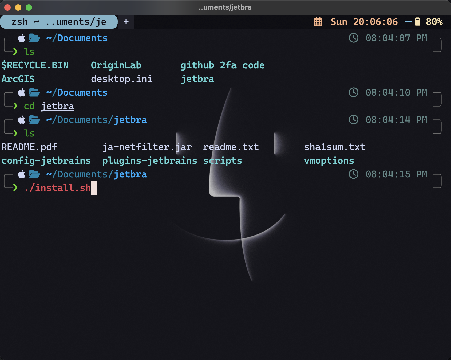Click the readme.txt file name
Image resolution: width=451 pixels, height=360 pixels.
tap(231, 147)
